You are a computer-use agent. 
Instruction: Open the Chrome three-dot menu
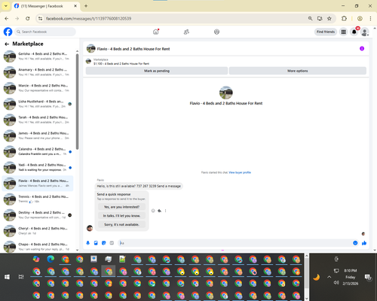pyautogui.click(x=370, y=19)
